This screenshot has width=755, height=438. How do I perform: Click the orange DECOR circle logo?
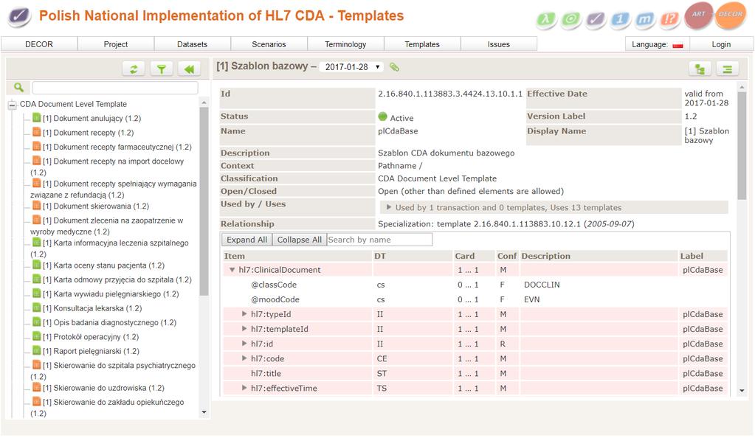tap(731, 15)
